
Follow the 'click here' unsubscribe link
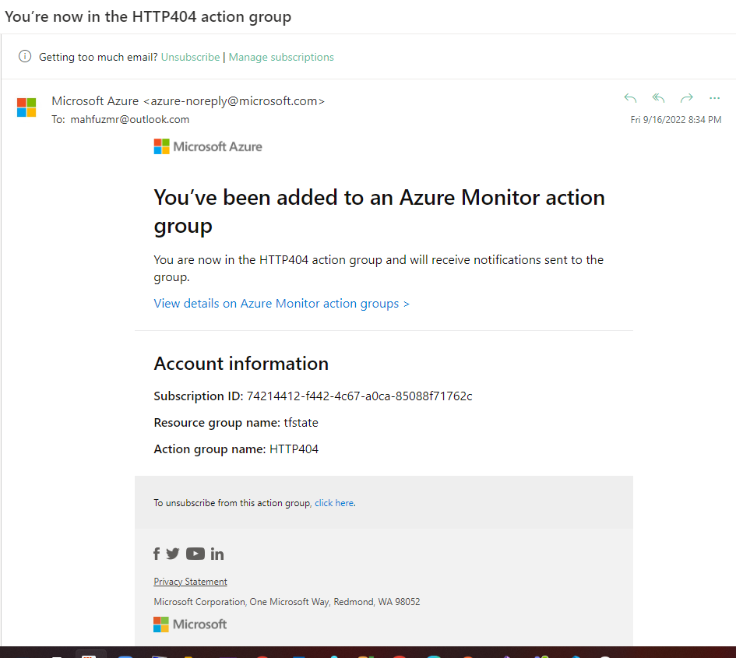point(334,503)
